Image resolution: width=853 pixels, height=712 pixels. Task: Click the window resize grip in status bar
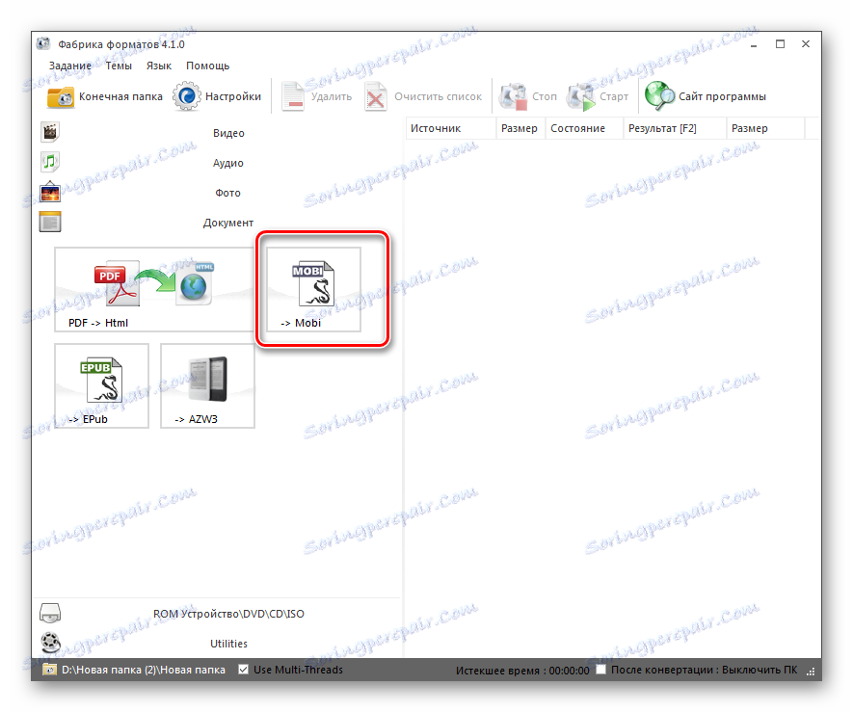[x=811, y=672]
